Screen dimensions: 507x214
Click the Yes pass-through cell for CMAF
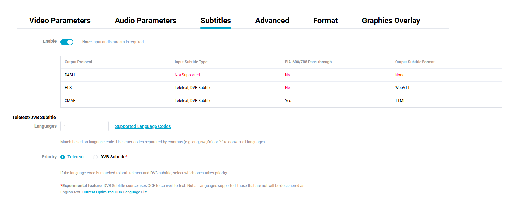tap(288, 101)
